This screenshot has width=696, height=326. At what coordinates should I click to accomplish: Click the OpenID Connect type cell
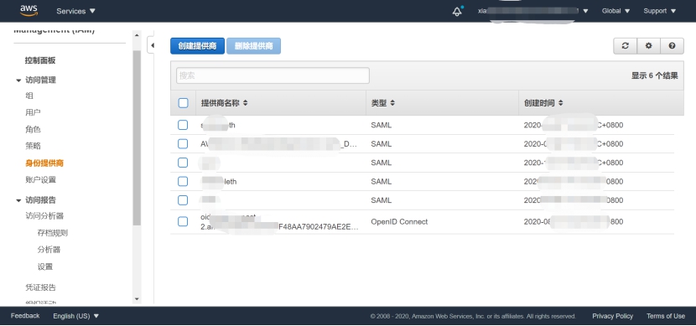click(x=399, y=222)
